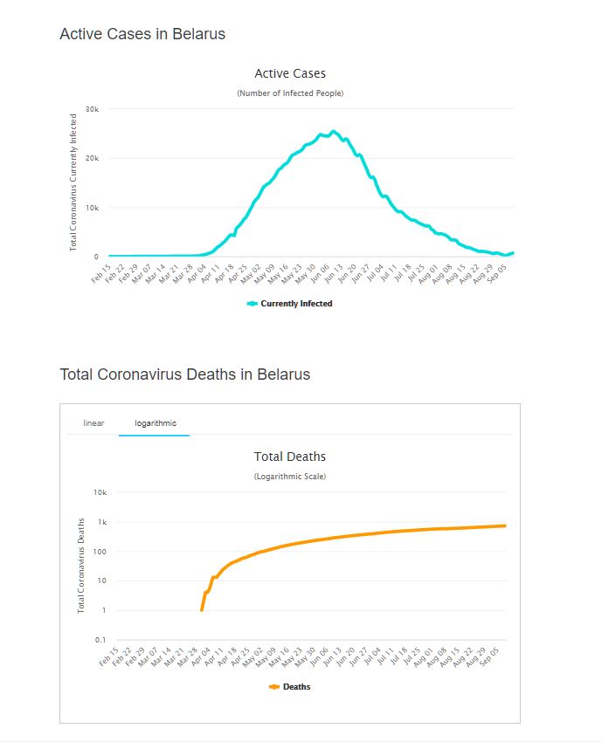
Task: Click the 'Active Cases in Belarus' heading
Action: click(142, 35)
